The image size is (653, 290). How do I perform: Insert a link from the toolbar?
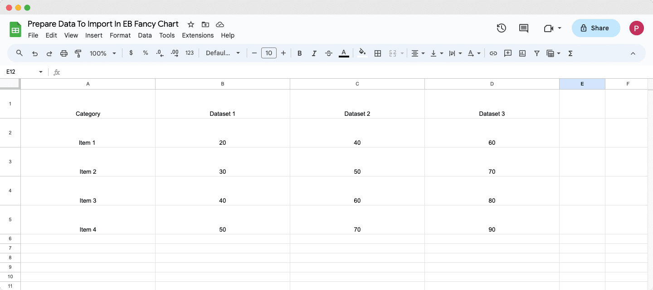[493, 53]
